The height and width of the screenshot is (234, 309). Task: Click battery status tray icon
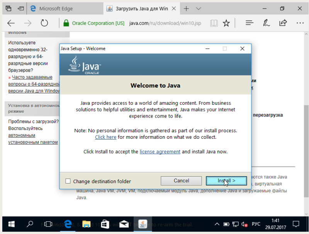(x=226, y=224)
